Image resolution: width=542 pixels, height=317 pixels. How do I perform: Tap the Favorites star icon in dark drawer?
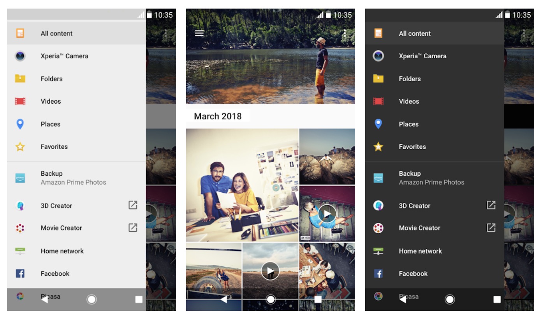(378, 147)
